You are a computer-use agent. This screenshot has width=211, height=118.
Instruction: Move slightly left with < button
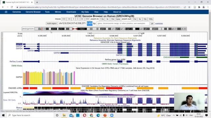pyautogui.click(x=74, y=19)
